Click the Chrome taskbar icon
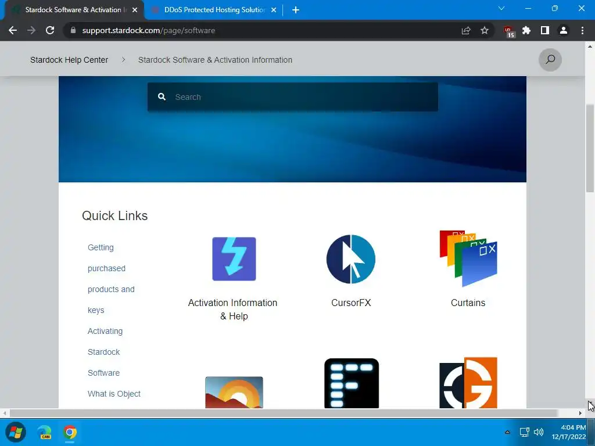Screen dimensions: 595x446 70,432
